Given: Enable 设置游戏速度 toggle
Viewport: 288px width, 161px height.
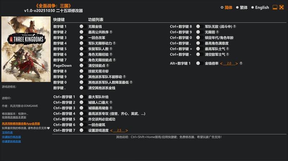Looking at the screenshot, I should pyautogui.click(x=83, y=130).
